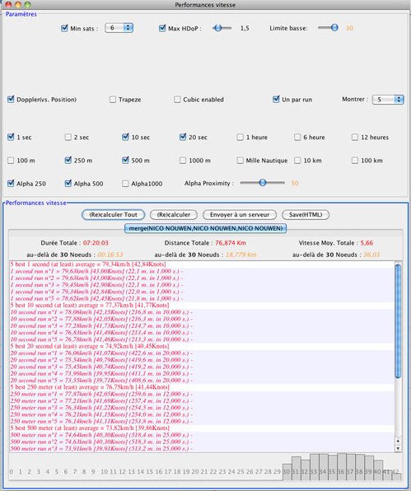
Task: Click the Alpha Proximity slider thumb
Action: pyautogui.click(x=263, y=183)
